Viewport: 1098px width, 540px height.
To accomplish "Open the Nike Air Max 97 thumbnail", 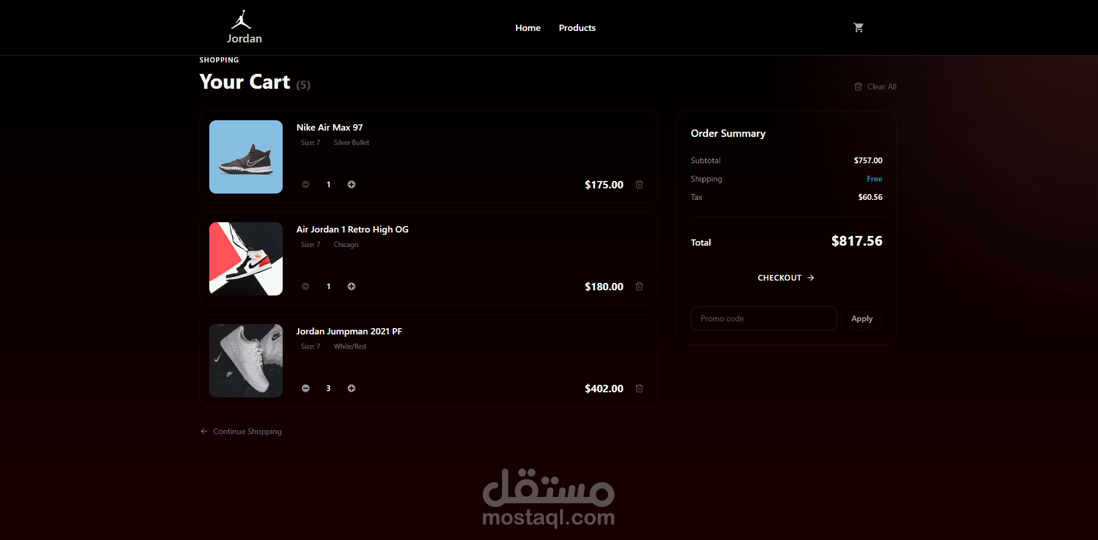I will (246, 157).
